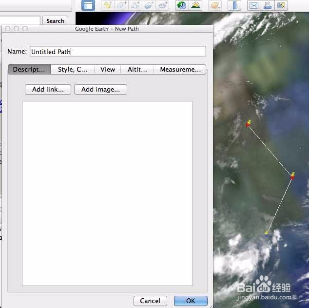Screen dimensions: 309x308
Task: Click the Add Polygon toolbar icon
Action: 121,5
